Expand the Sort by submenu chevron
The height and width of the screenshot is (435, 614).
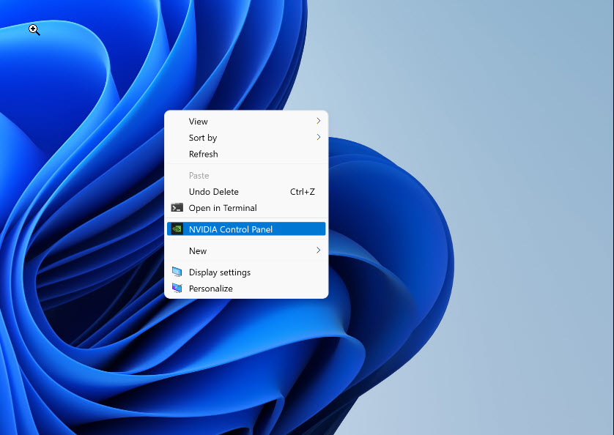click(318, 137)
